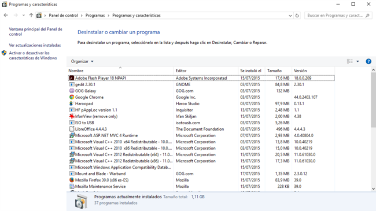Click the Mozilla Maintenance Service icon

tap(72, 186)
